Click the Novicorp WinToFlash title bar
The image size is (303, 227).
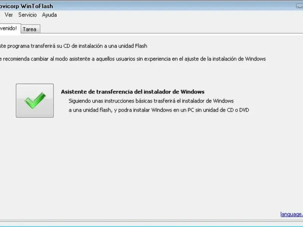tap(135, 6)
